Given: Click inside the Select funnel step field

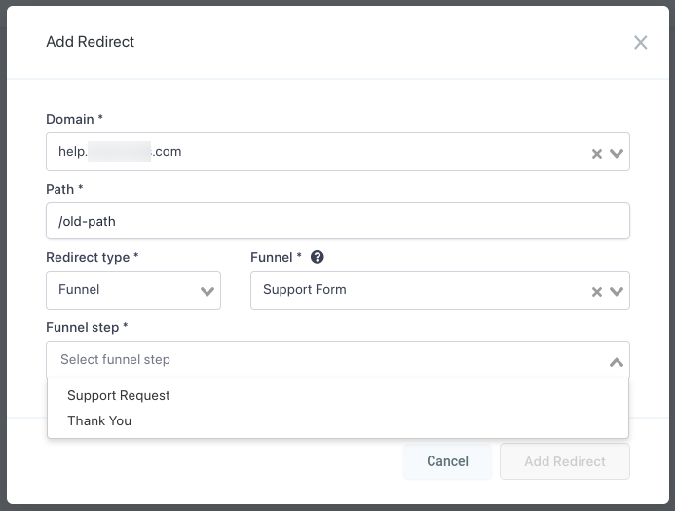Looking at the screenshot, I should [321, 360].
